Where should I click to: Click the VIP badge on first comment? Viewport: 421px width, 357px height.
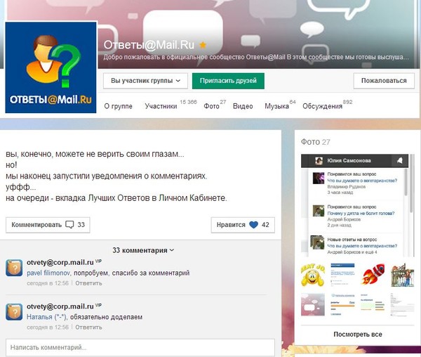98,261
